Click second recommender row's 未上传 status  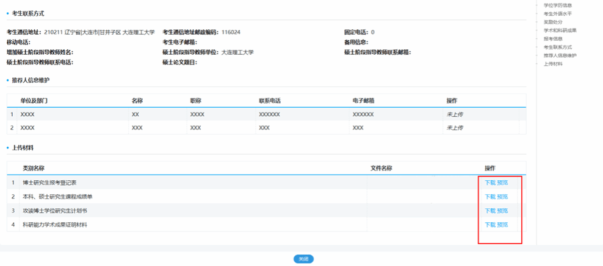click(455, 128)
